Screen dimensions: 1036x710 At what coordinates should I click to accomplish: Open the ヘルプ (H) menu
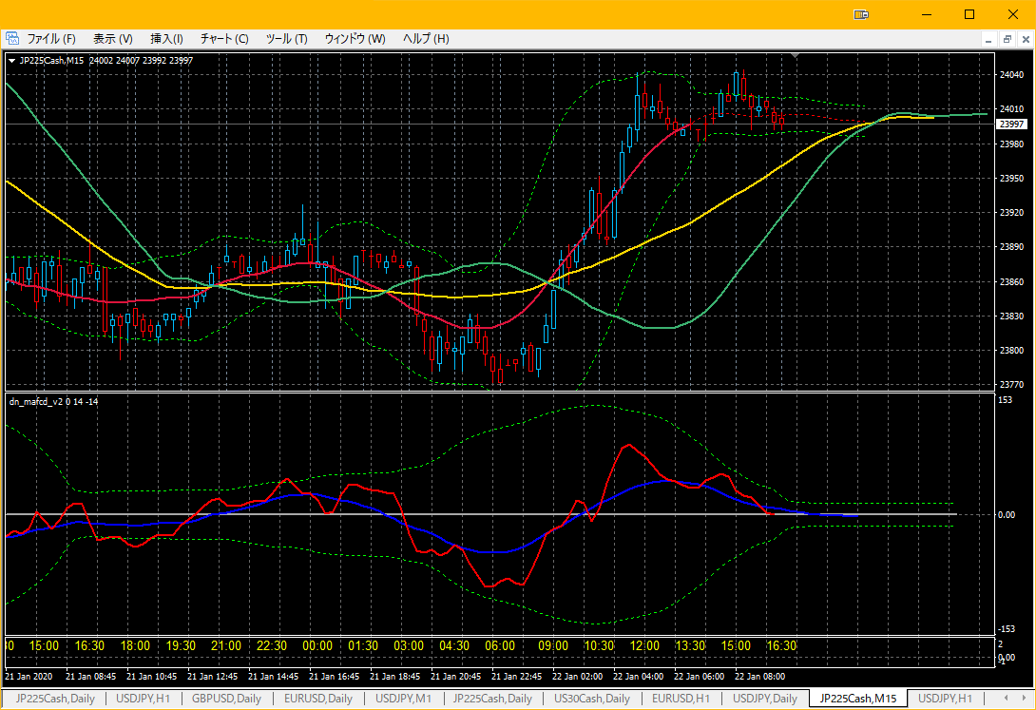point(426,39)
